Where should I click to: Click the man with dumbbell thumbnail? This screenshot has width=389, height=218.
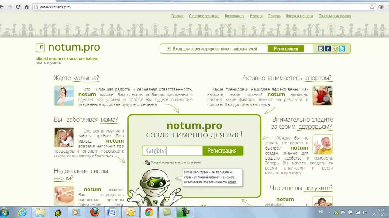click(323, 96)
